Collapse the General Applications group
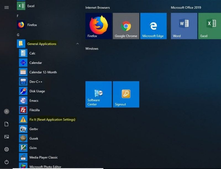The height and width of the screenshot is (169, 221). pyautogui.click(x=77, y=43)
